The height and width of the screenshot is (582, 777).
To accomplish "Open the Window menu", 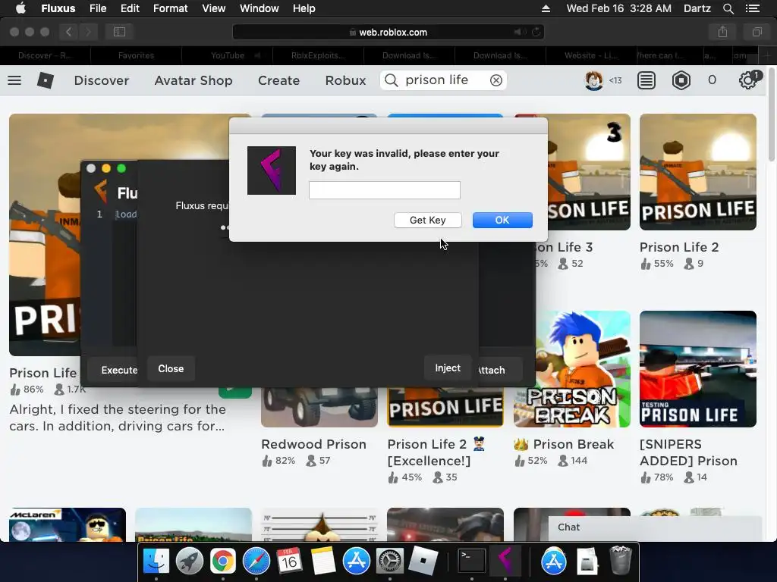I will [x=260, y=8].
